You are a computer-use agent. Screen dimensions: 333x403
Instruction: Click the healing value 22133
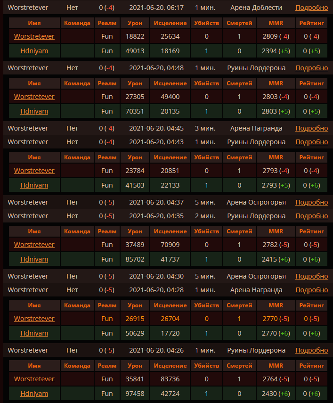pos(170,186)
